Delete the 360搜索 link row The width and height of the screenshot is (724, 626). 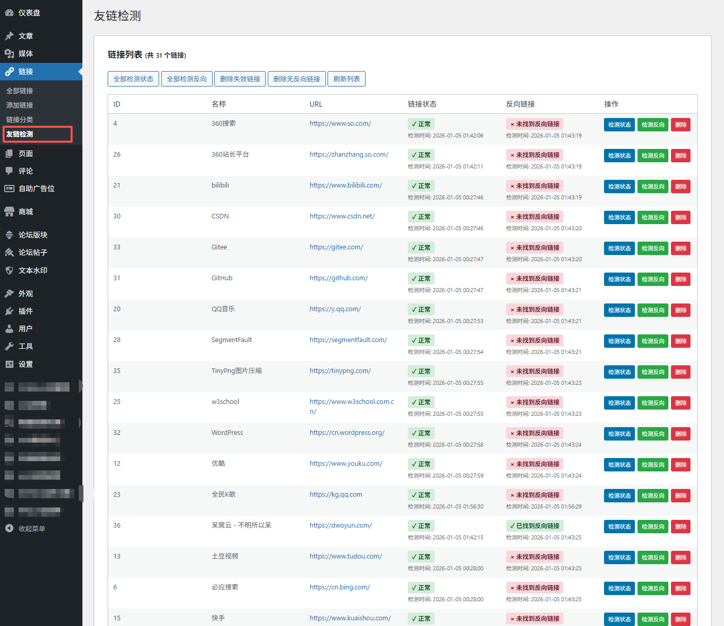point(680,125)
